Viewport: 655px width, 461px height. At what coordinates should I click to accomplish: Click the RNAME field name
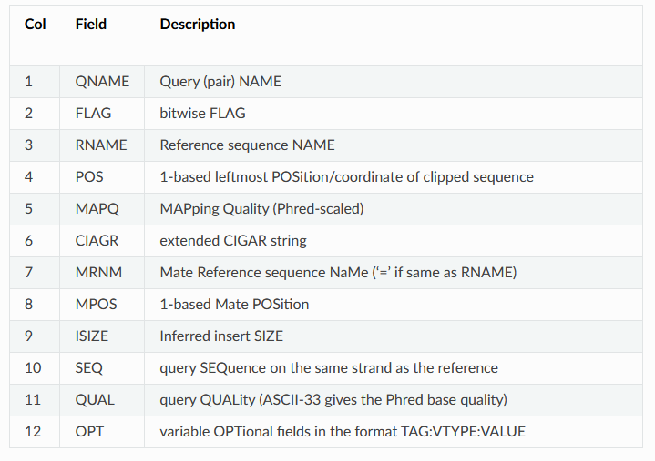coord(101,145)
